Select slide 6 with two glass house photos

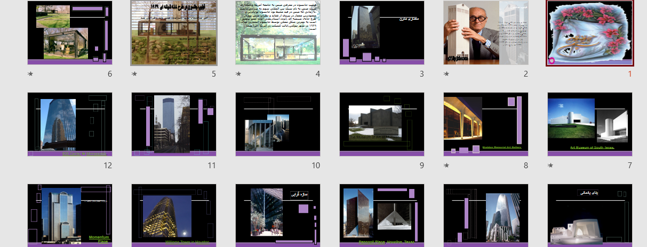[69, 33]
